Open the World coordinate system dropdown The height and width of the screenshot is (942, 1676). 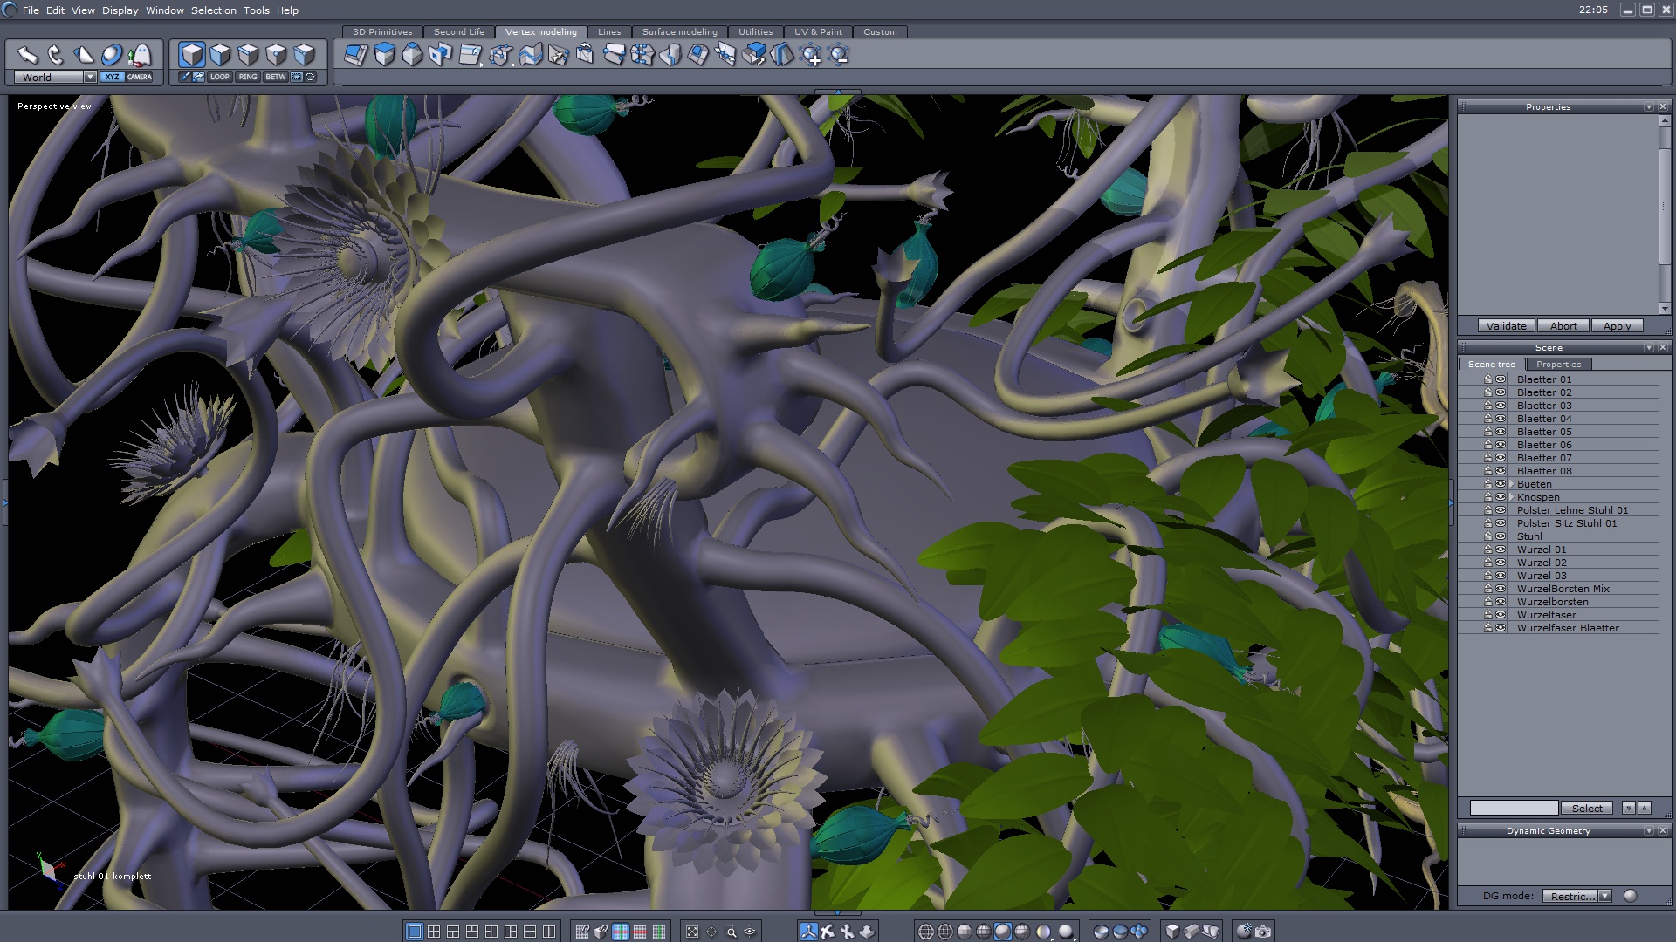[x=90, y=77]
